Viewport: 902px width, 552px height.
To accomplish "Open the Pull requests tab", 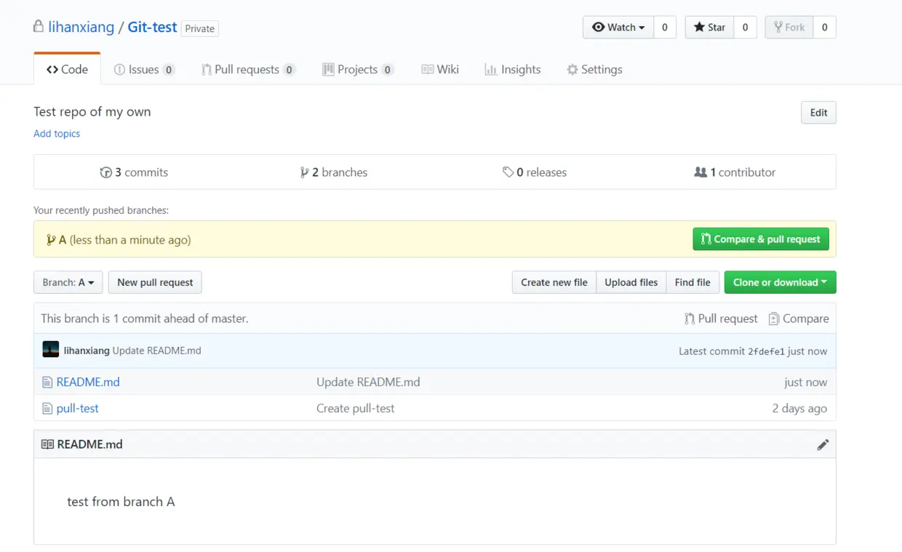I will (x=248, y=70).
